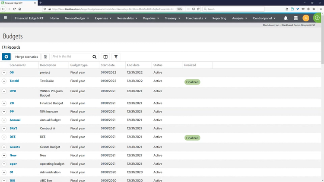Open the browser page actions ellipsis
324x182 pixels.
coord(189,9)
